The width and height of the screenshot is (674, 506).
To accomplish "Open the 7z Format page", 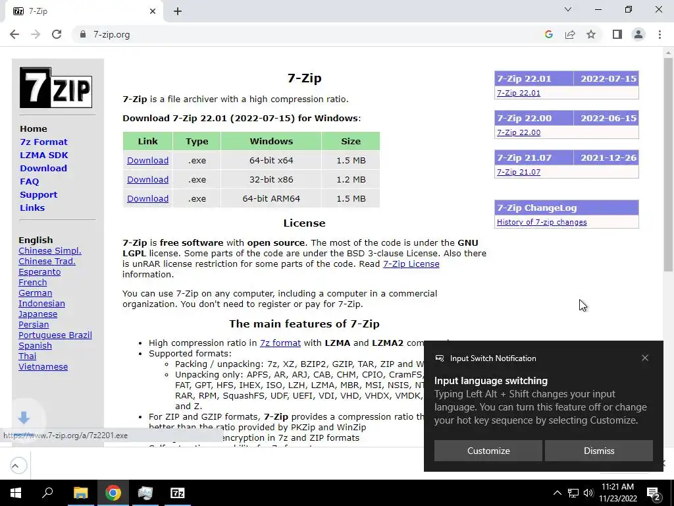I will tap(43, 142).
